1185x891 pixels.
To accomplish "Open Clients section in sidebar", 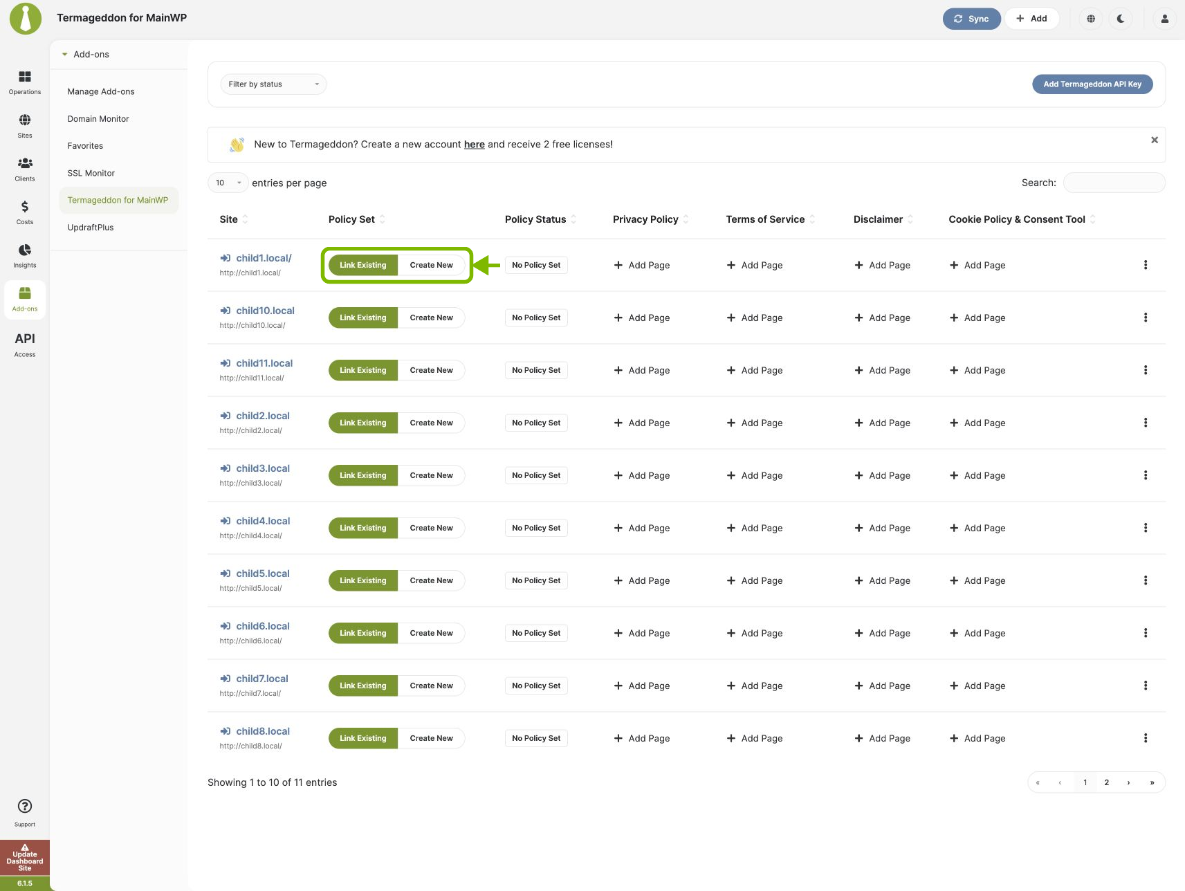I will tap(25, 169).
